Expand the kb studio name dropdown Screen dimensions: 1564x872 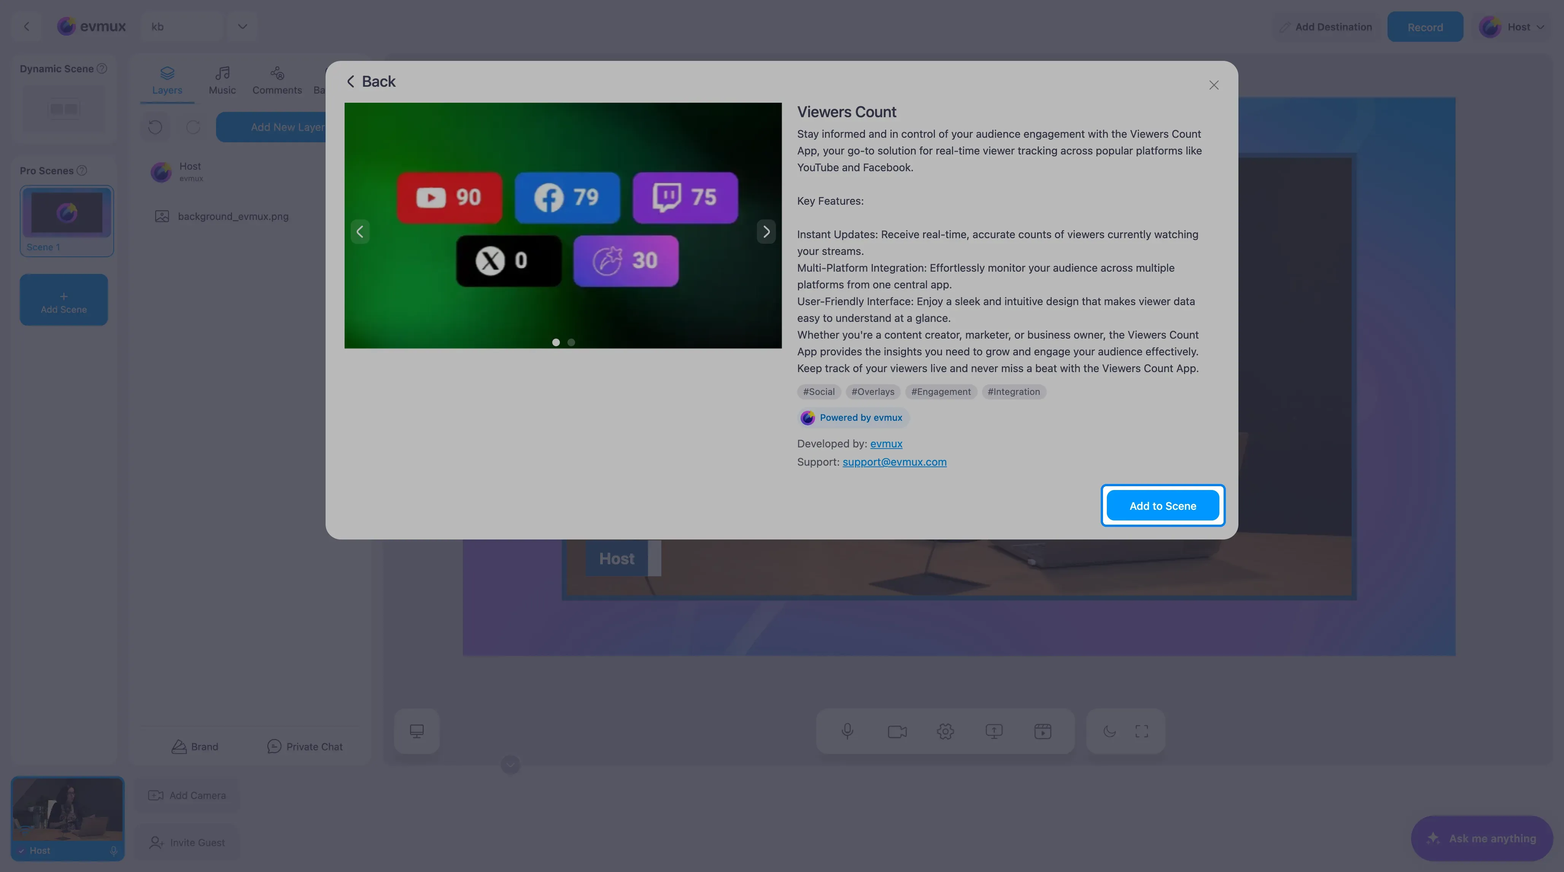click(242, 27)
